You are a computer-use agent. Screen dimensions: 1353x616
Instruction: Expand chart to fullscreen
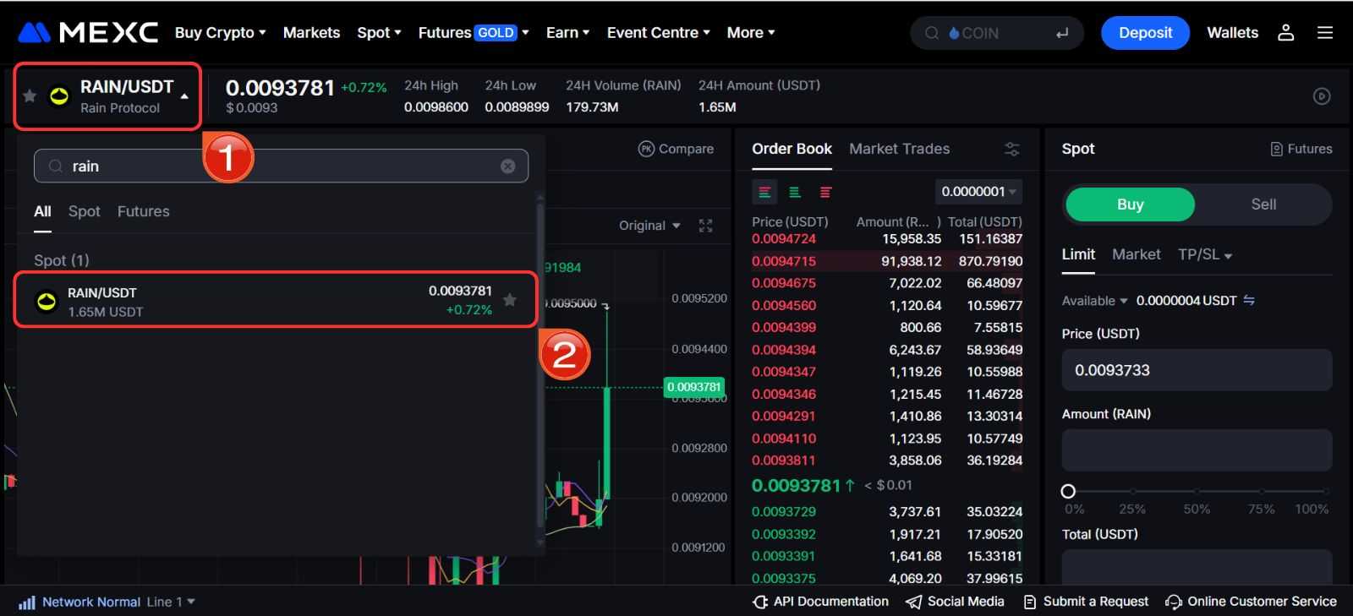(705, 226)
